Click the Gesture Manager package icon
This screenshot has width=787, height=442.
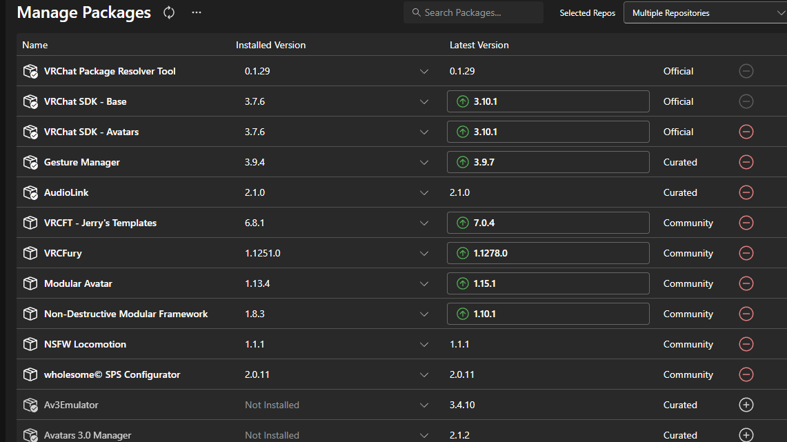(30, 162)
